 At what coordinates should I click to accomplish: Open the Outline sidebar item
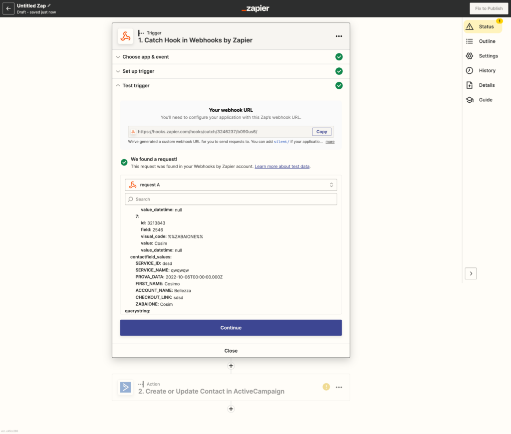pos(487,41)
